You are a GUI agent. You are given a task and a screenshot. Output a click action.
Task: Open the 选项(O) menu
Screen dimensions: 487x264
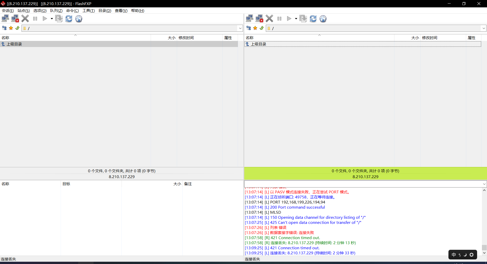pos(40,10)
